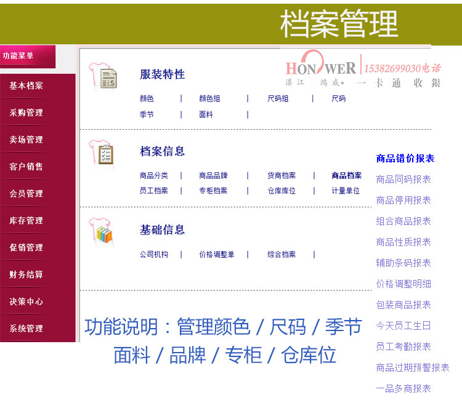This screenshot has height=400, width=462.
Task: Click the 员工考勤报表 report link
Action: [x=403, y=346]
